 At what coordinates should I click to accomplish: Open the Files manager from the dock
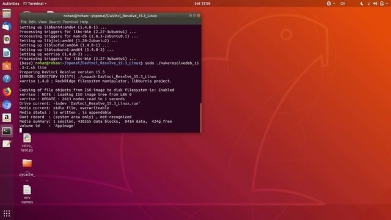pyautogui.click(x=7, y=13)
